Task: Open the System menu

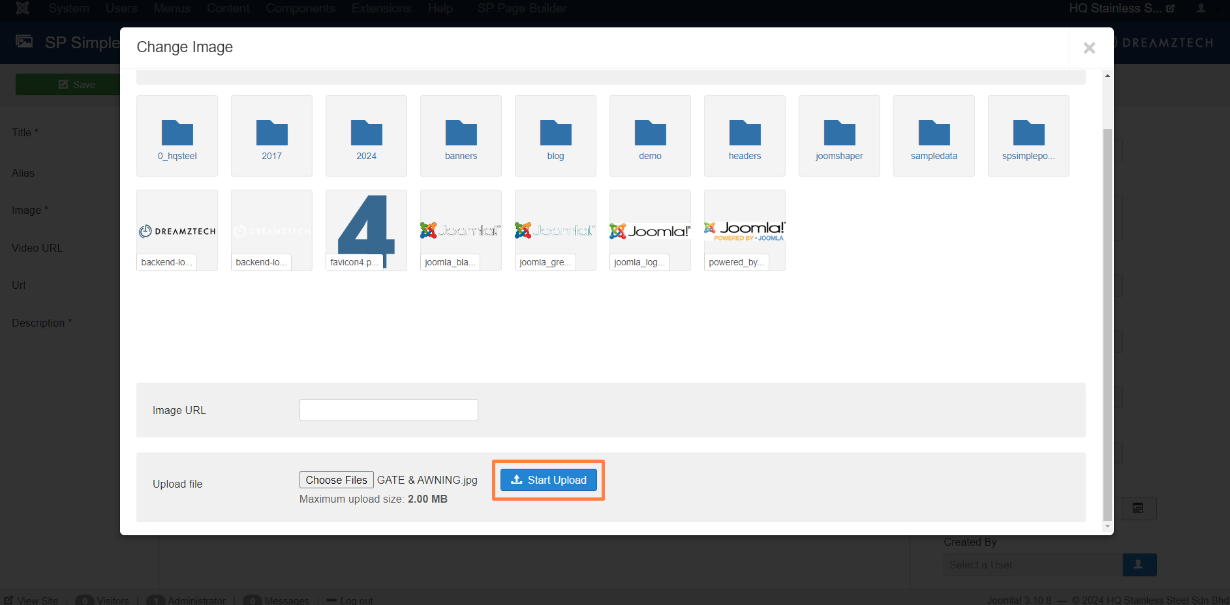Action: (x=69, y=8)
